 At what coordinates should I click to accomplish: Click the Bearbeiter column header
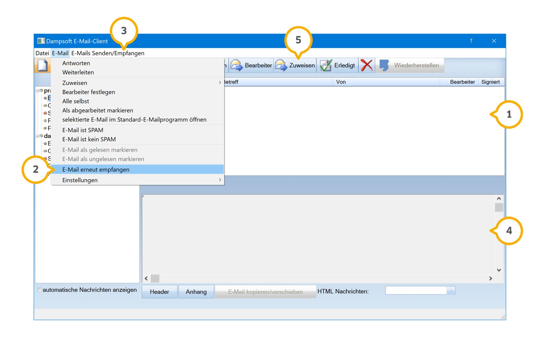pyautogui.click(x=459, y=82)
